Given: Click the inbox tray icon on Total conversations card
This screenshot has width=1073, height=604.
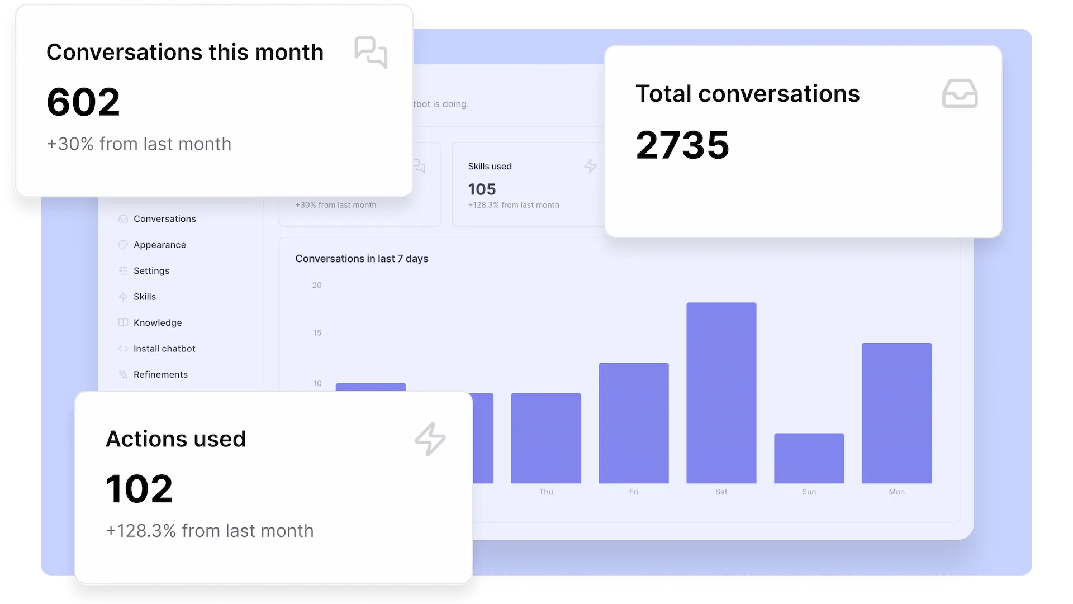Looking at the screenshot, I should (x=960, y=93).
